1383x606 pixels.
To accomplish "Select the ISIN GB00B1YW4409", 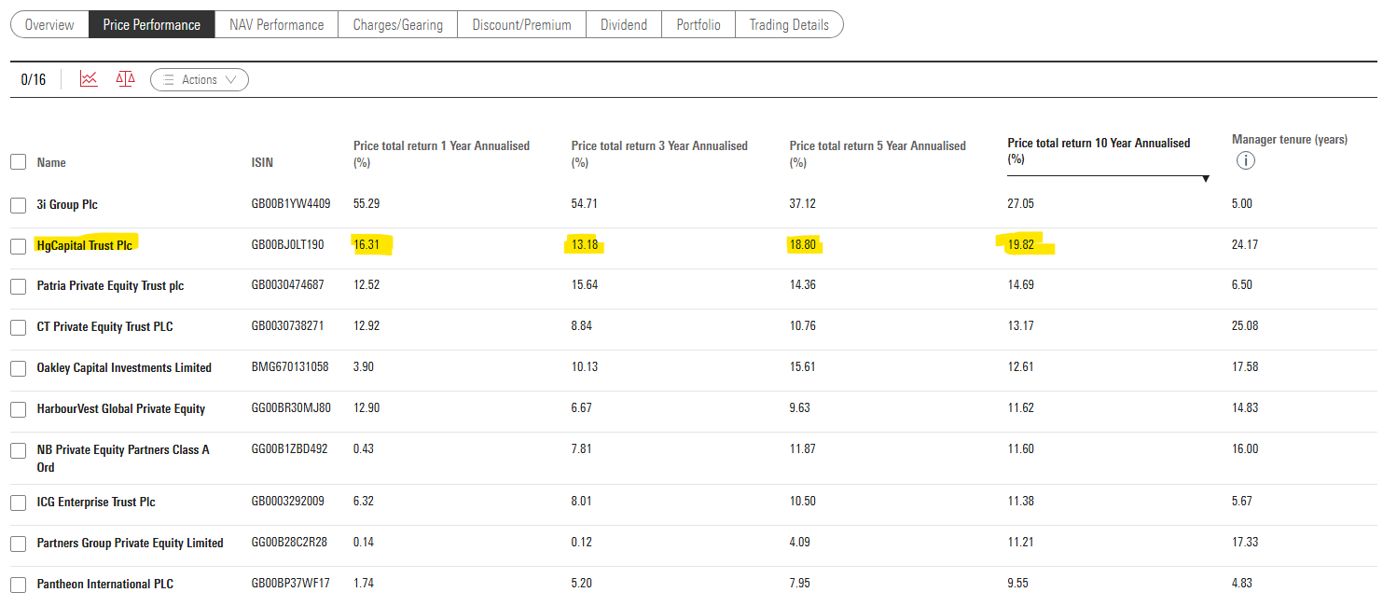I will (x=291, y=204).
